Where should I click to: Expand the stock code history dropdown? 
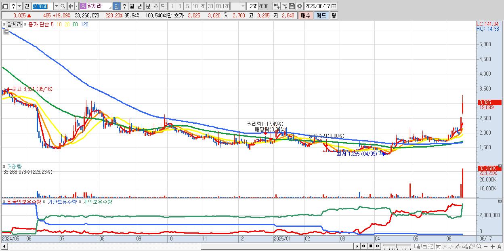tap(56, 6)
